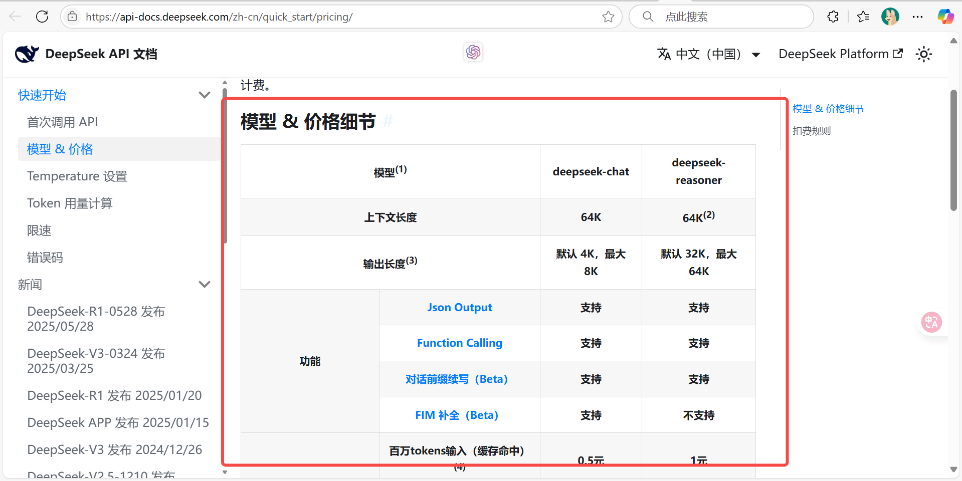Click the 上下文长度 row label
Viewport: 962px width, 481px height.
pos(390,217)
